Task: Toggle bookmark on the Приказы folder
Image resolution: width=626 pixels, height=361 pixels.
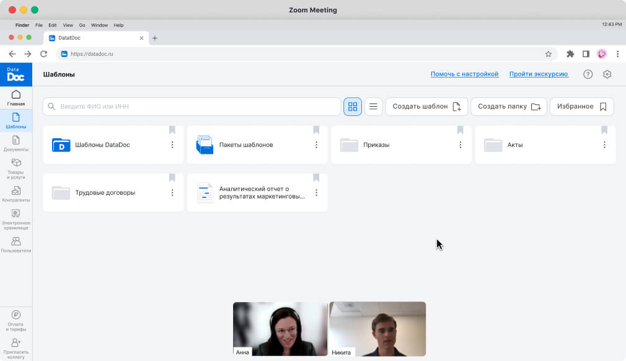Action: (460, 130)
